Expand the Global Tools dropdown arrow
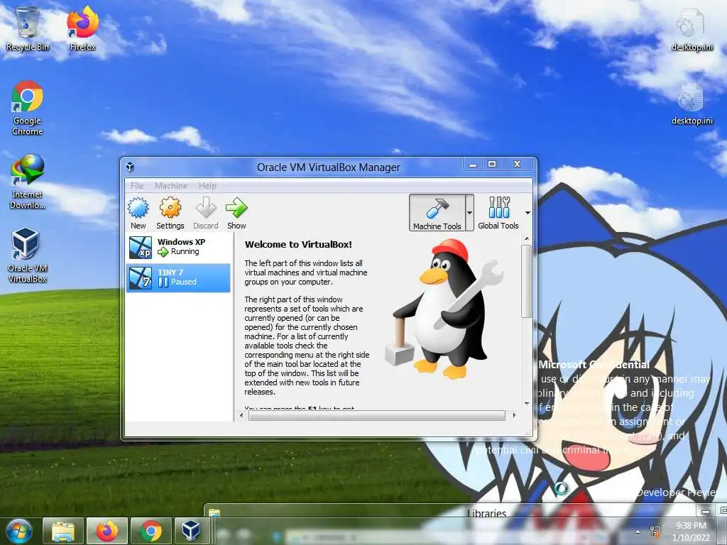The height and width of the screenshot is (545, 727). pyautogui.click(x=528, y=213)
